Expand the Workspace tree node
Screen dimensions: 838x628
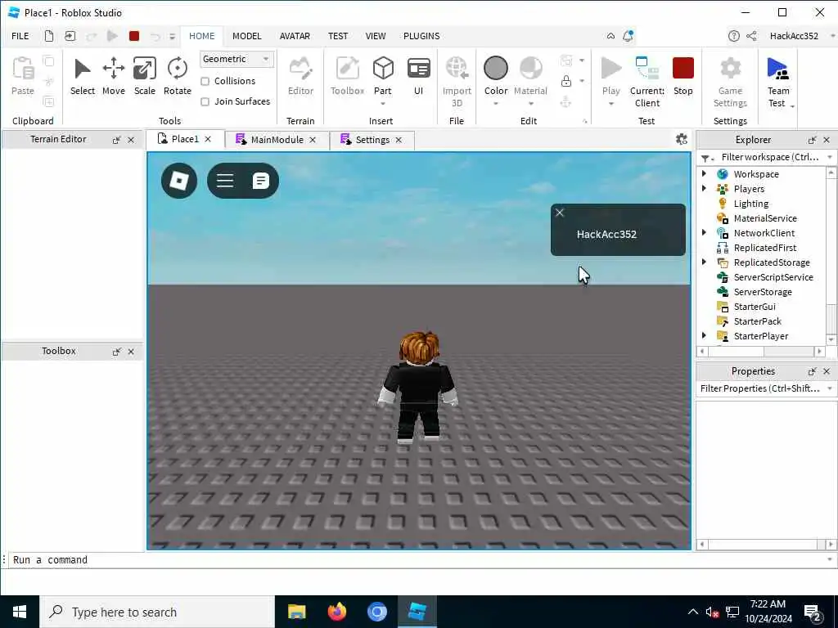(705, 173)
